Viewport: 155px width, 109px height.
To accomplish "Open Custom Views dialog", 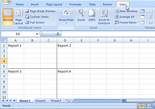I will [37, 17].
